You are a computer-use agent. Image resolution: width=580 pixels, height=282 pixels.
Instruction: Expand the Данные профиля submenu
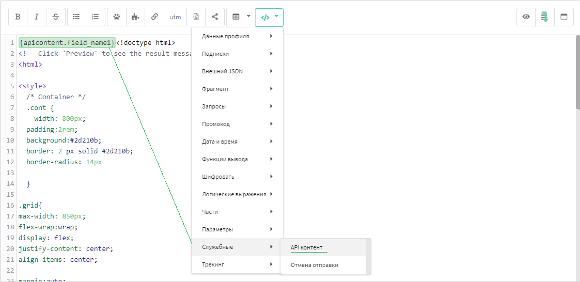click(237, 36)
